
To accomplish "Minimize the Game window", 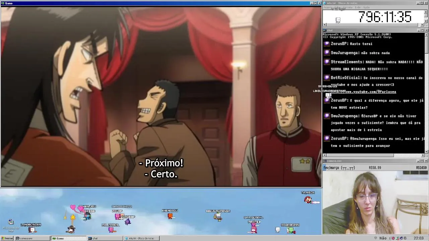I will coord(311,3).
